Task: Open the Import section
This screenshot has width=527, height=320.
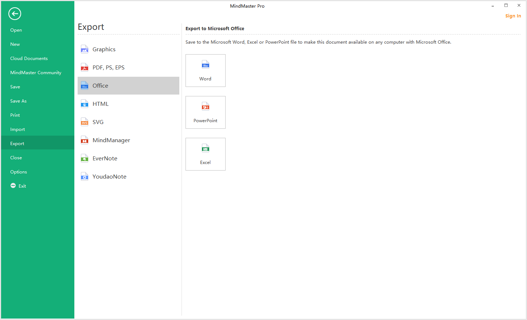Action: pos(17,129)
